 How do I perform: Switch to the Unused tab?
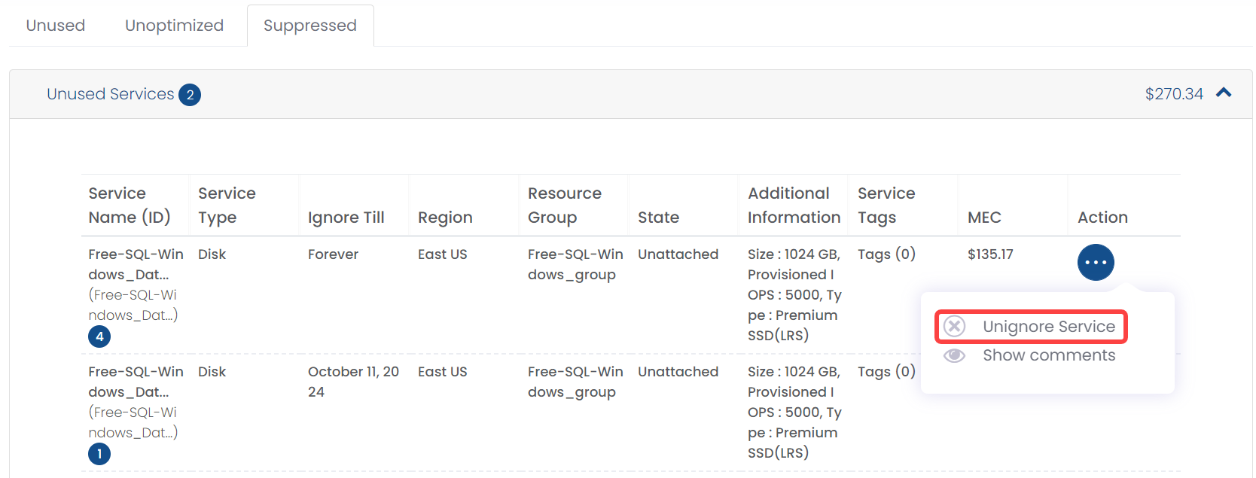point(56,26)
